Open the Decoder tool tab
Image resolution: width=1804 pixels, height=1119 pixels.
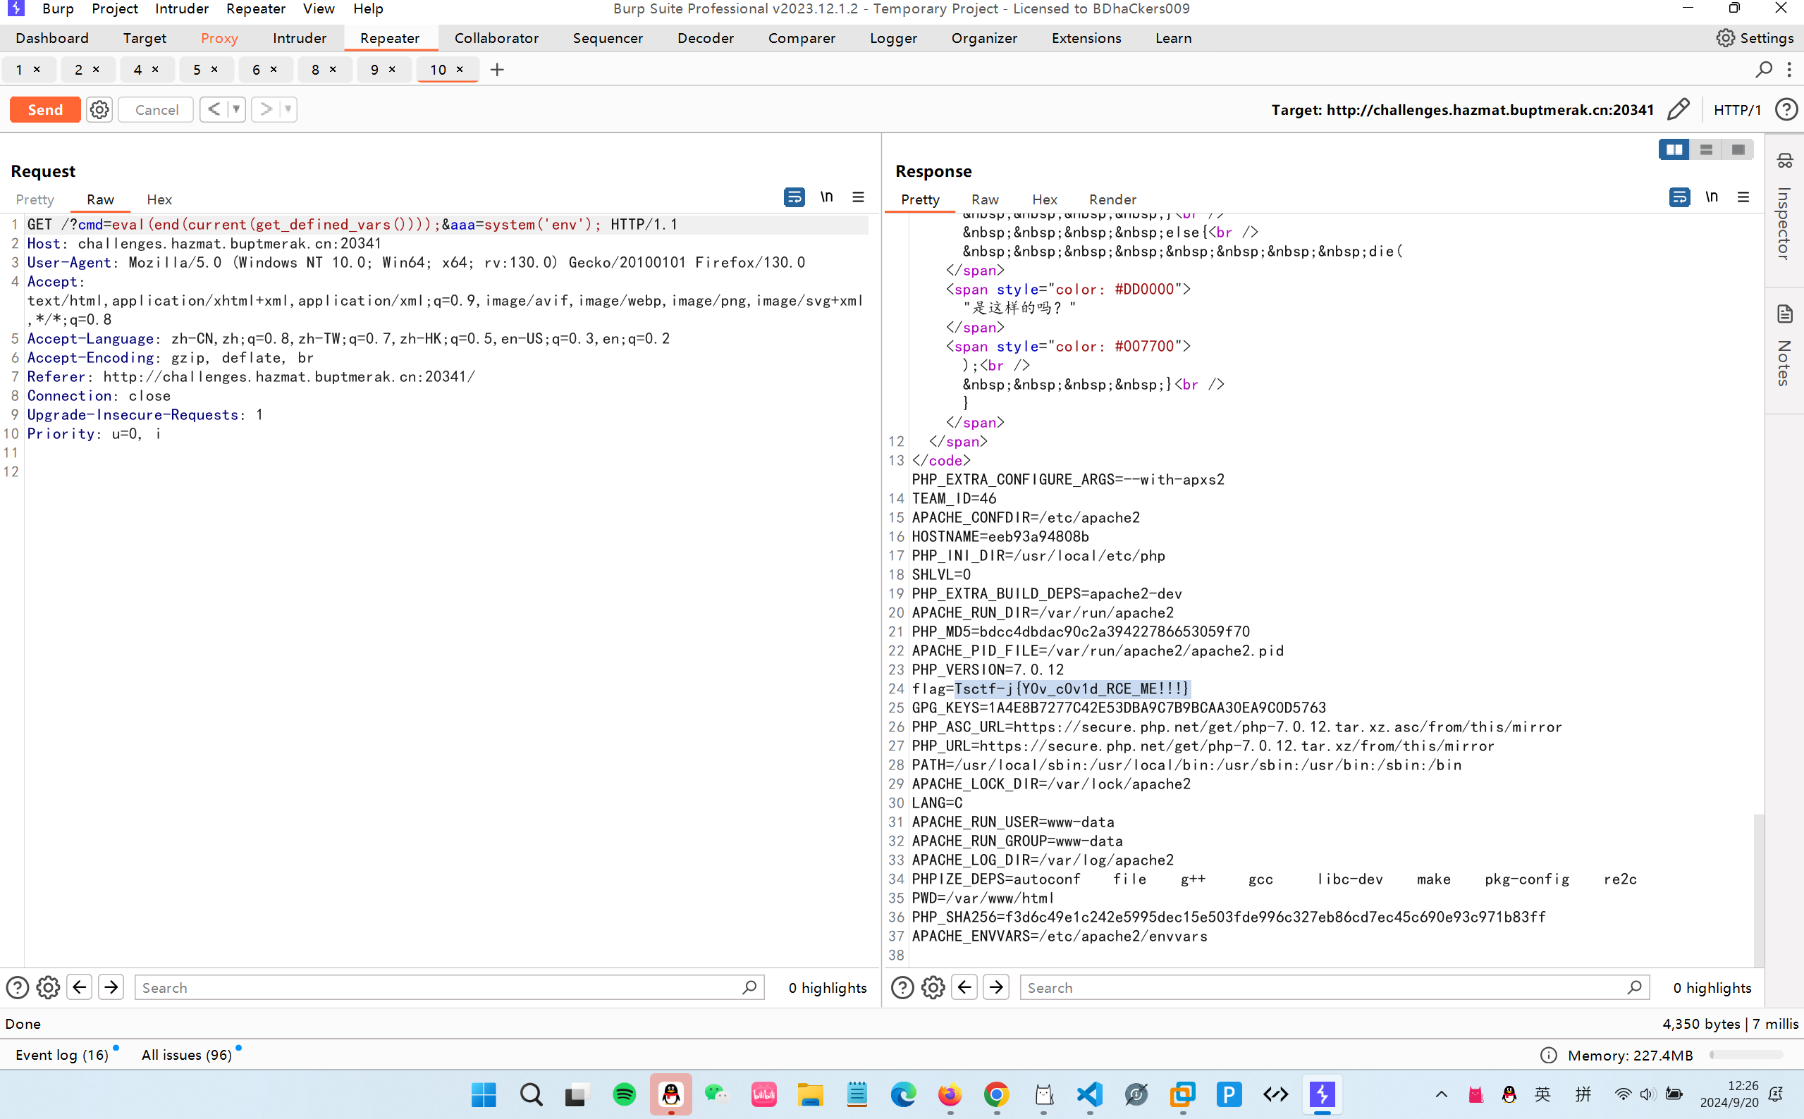(x=706, y=38)
